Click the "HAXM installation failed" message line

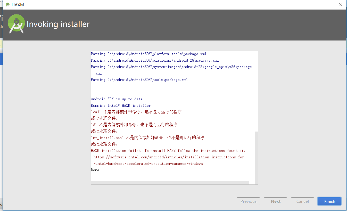[168, 151]
